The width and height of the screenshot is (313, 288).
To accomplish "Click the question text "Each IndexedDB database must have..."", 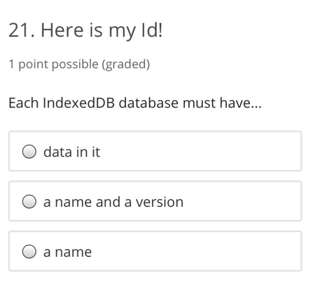I will [x=135, y=103].
